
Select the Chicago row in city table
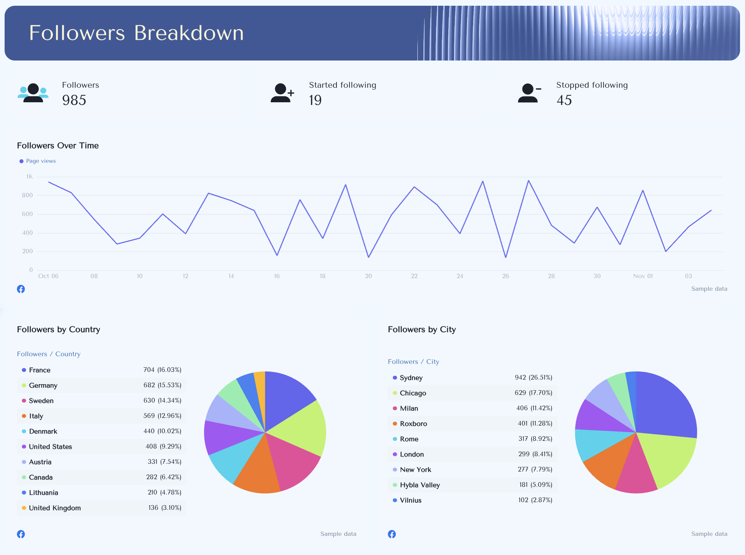point(471,393)
